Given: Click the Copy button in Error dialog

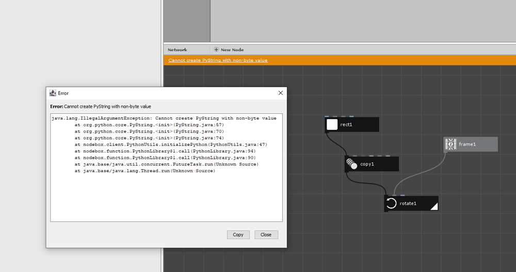Looking at the screenshot, I should [x=238, y=234].
